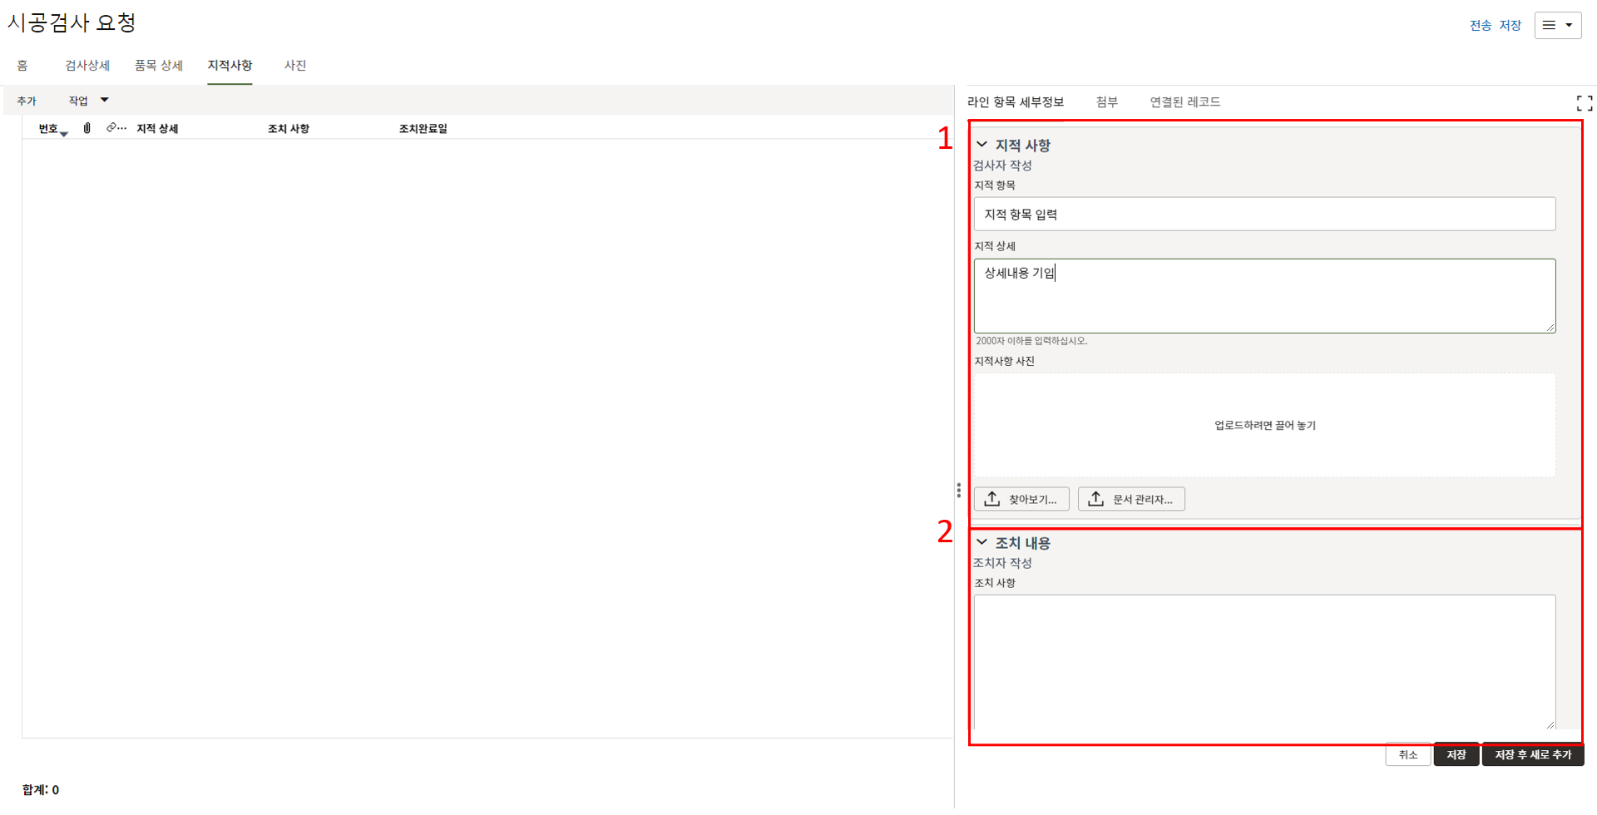The width and height of the screenshot is (1597, 815).
Task: Collapse the 조치 내용 section
Action: pos(982,542)
